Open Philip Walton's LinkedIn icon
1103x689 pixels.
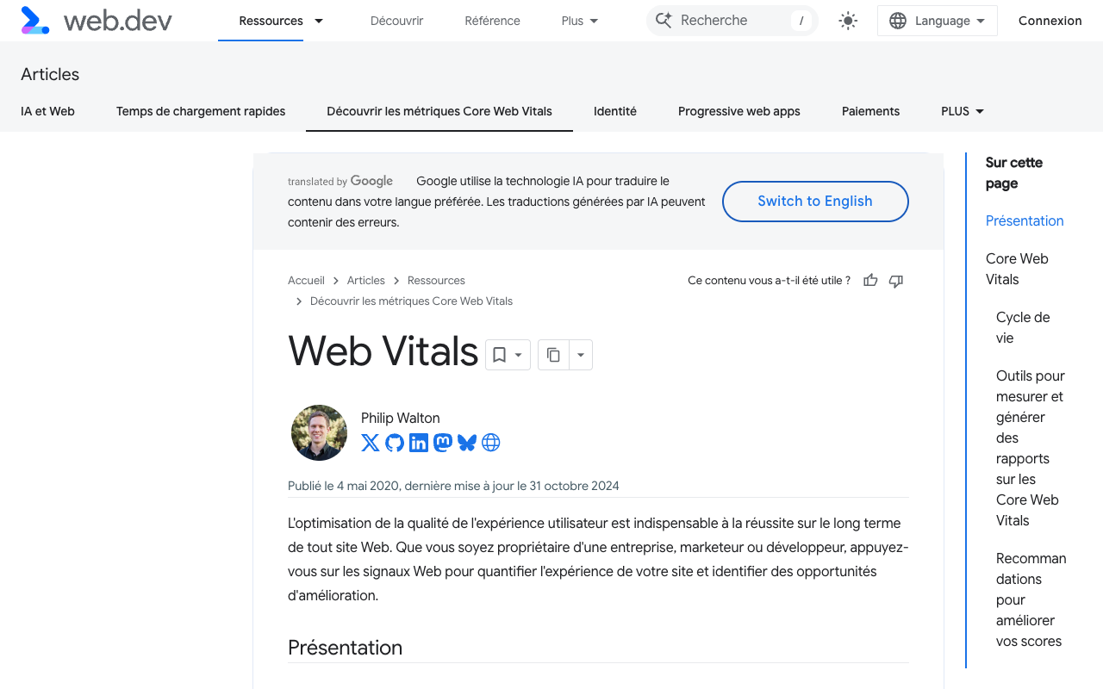[419, 443]
